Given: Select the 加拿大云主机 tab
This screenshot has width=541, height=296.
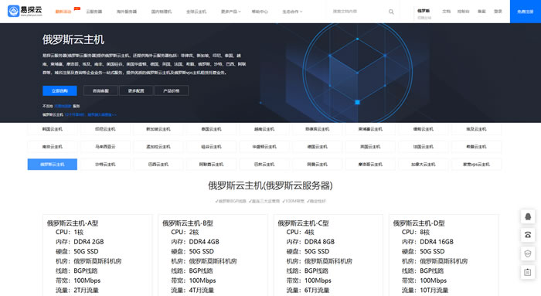Looking at the screenshot, I should point(424,164).
